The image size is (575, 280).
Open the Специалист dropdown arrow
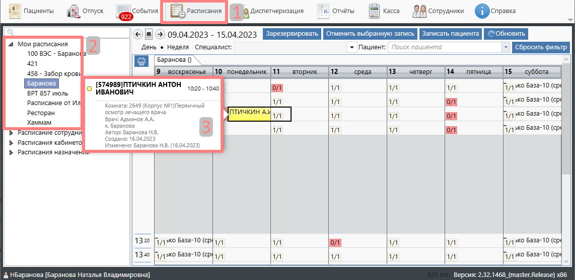click(x=352, y=47)
